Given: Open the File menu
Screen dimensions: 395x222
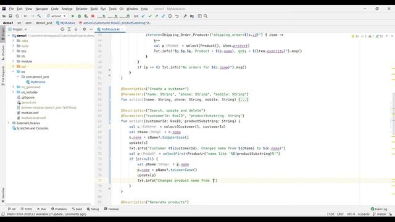Looking at the screenshot, I should 11,9.
